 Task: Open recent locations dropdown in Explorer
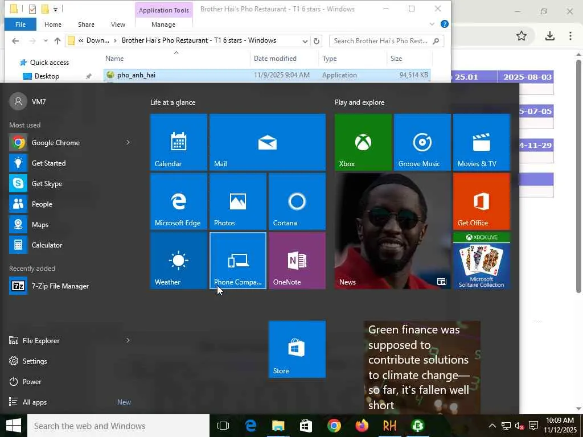pyautogui.click(x=46, y=41)
